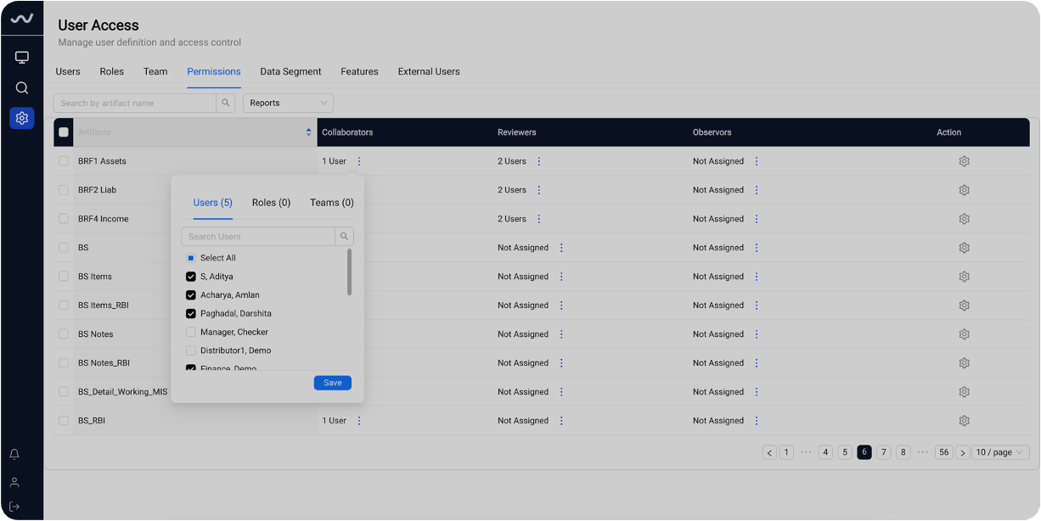Open the Data Segment tab
This screenshot has height=521, width=1041.
(290, 72)
